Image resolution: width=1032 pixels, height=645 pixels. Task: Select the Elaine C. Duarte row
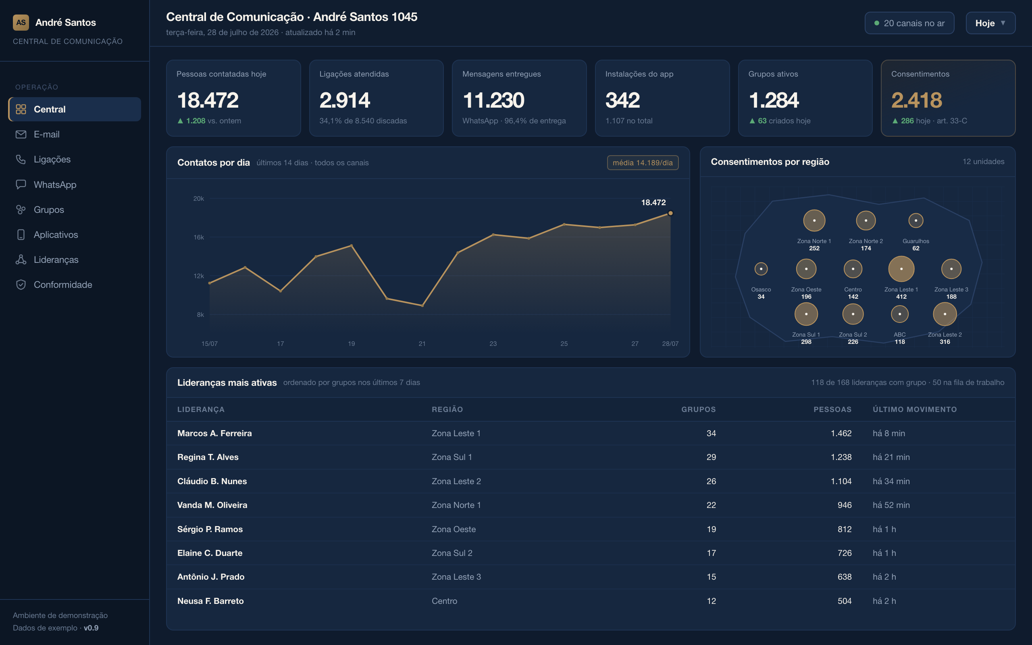(591, 553)
